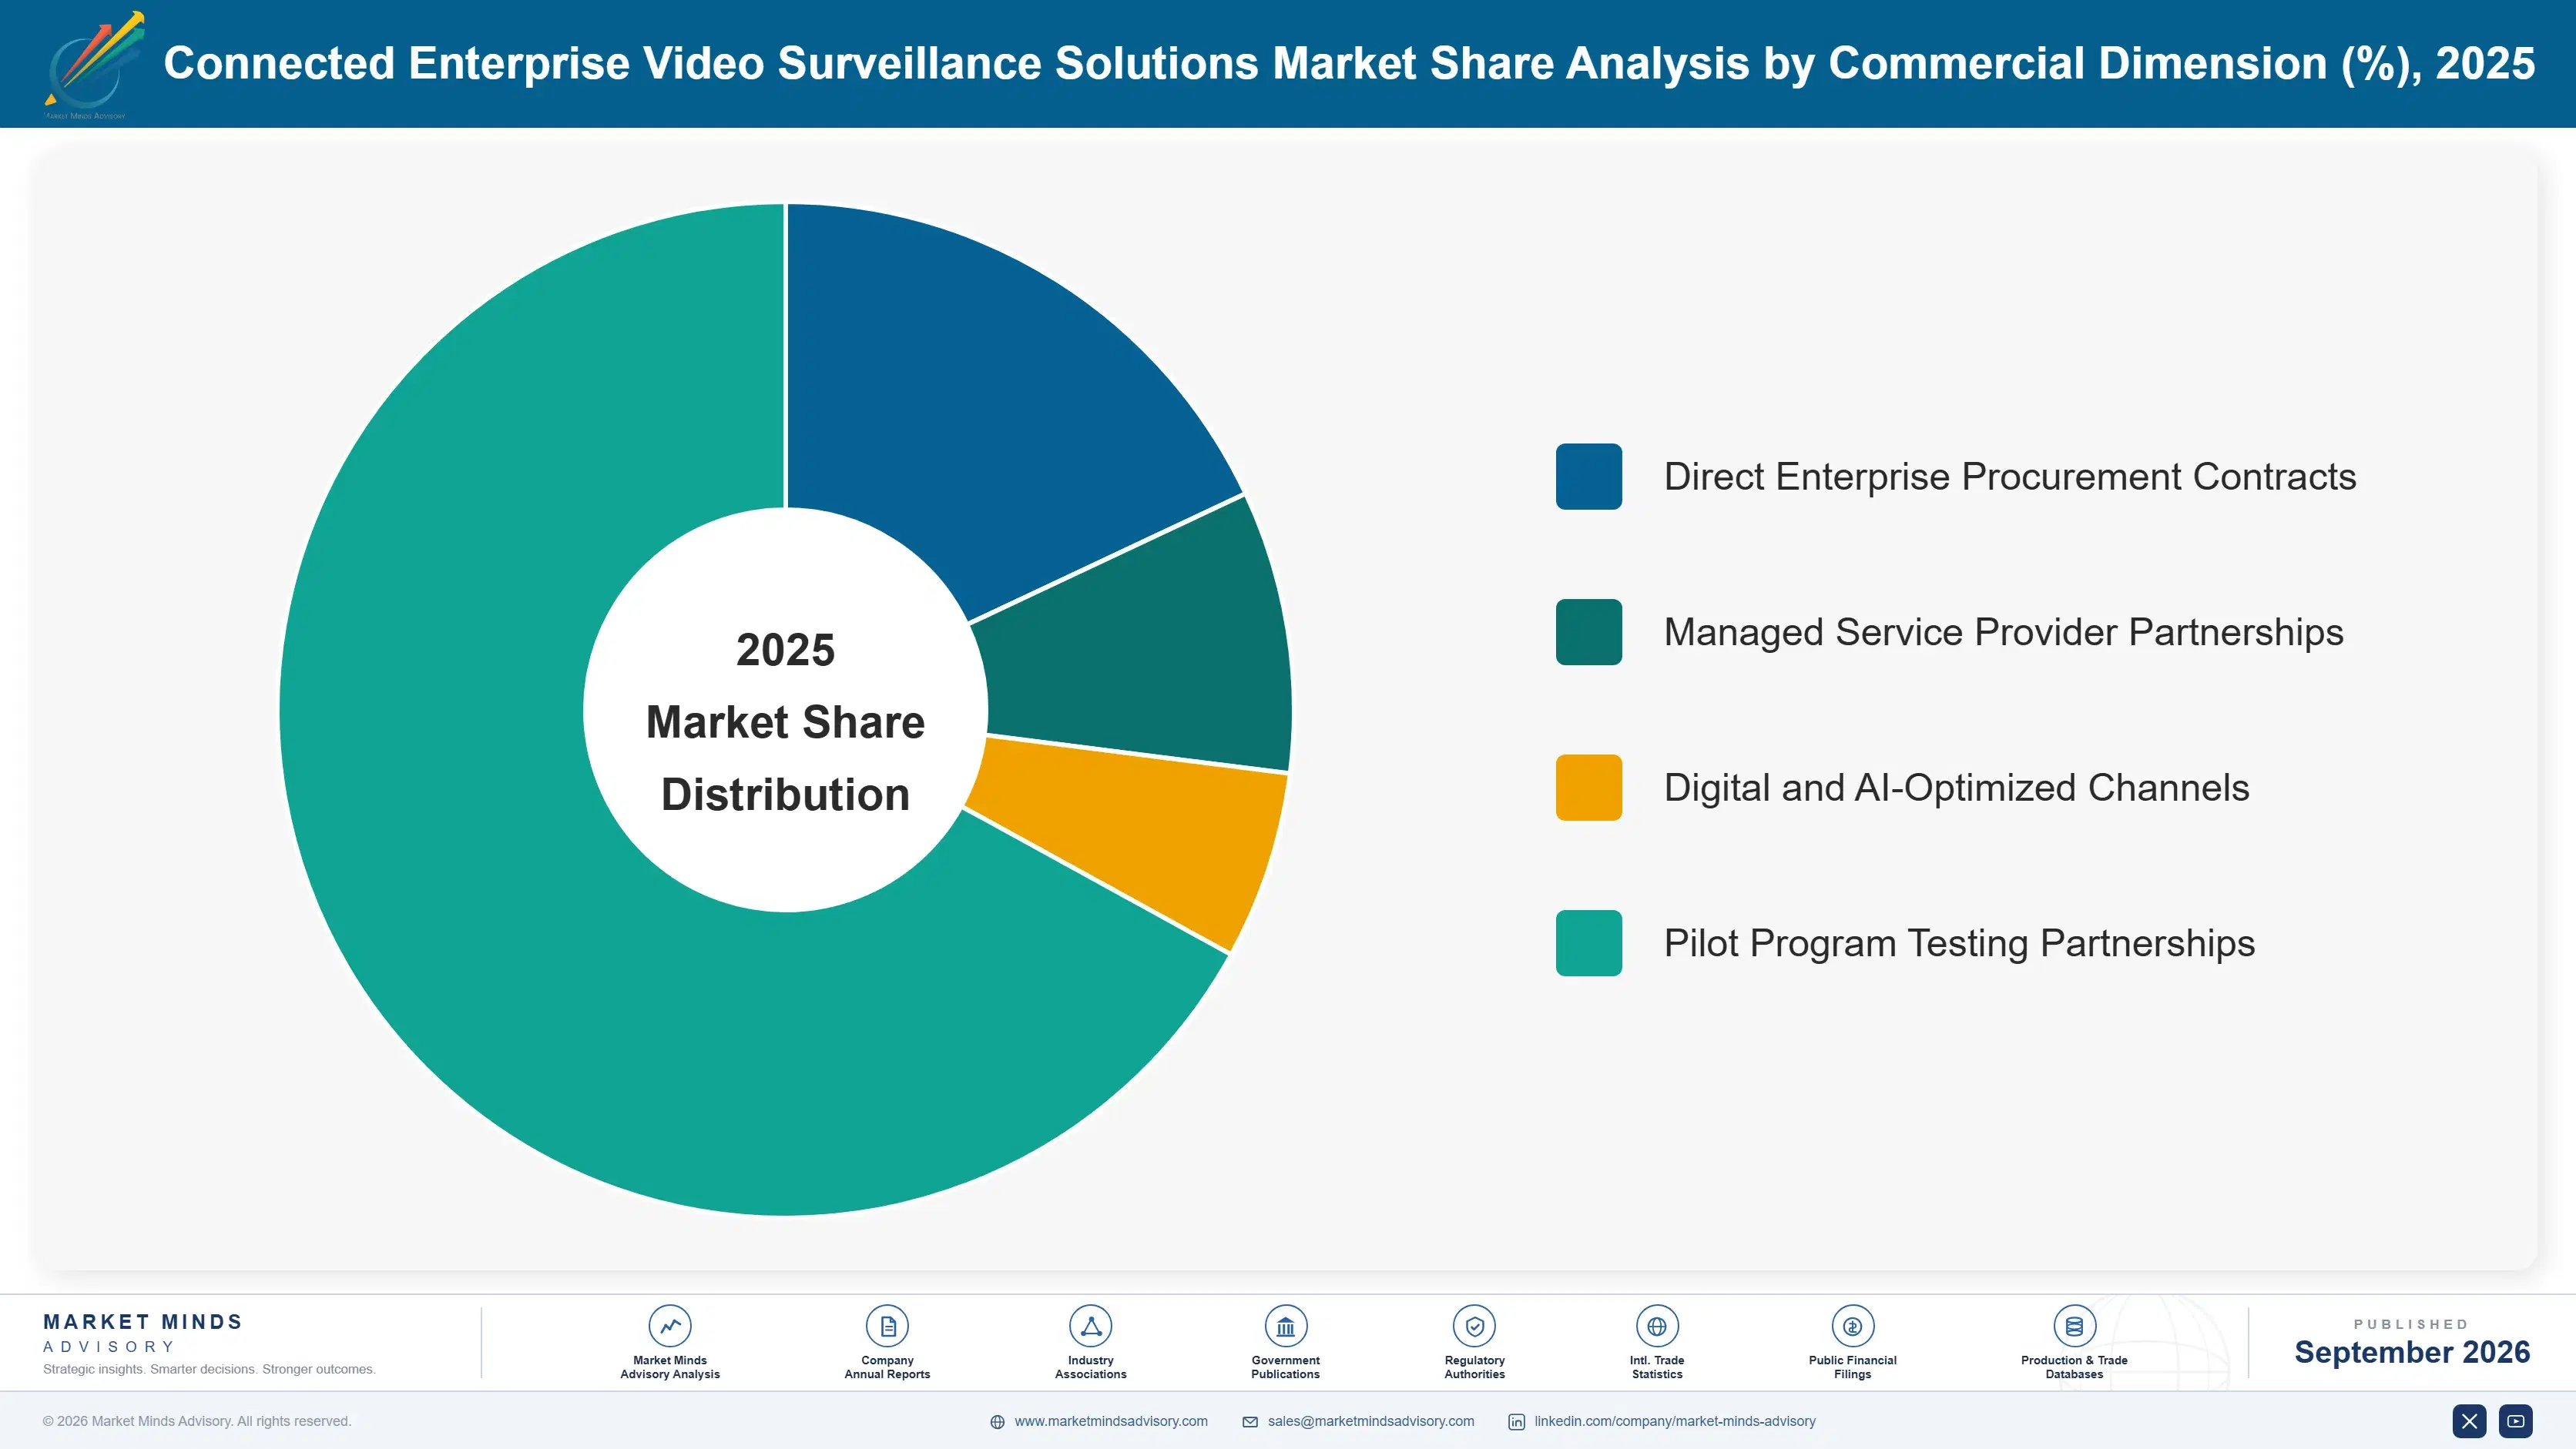
Task: Click the Regulatory Authorities shield icon
Action: pyautogui.click(x=1474, y=1326)
